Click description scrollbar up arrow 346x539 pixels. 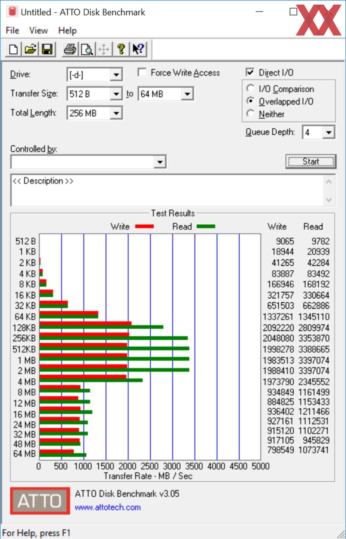(329, 182)
